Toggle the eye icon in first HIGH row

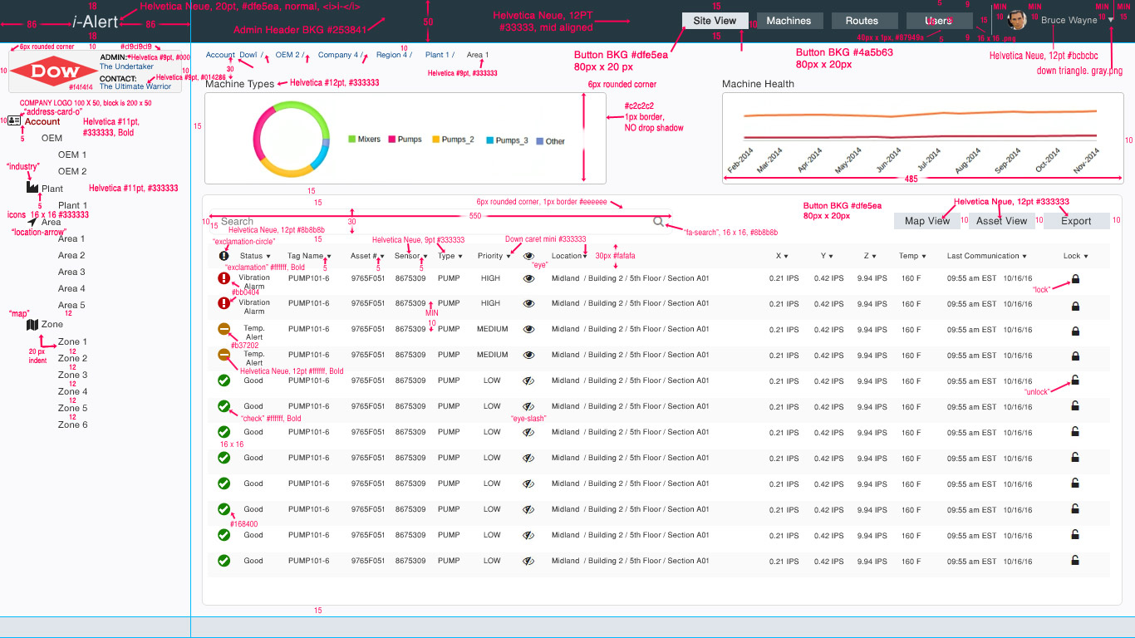(x=528, y=278)
